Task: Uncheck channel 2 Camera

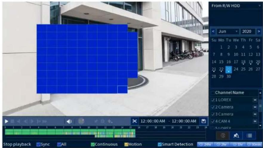Action: click(x=213, y=107)
